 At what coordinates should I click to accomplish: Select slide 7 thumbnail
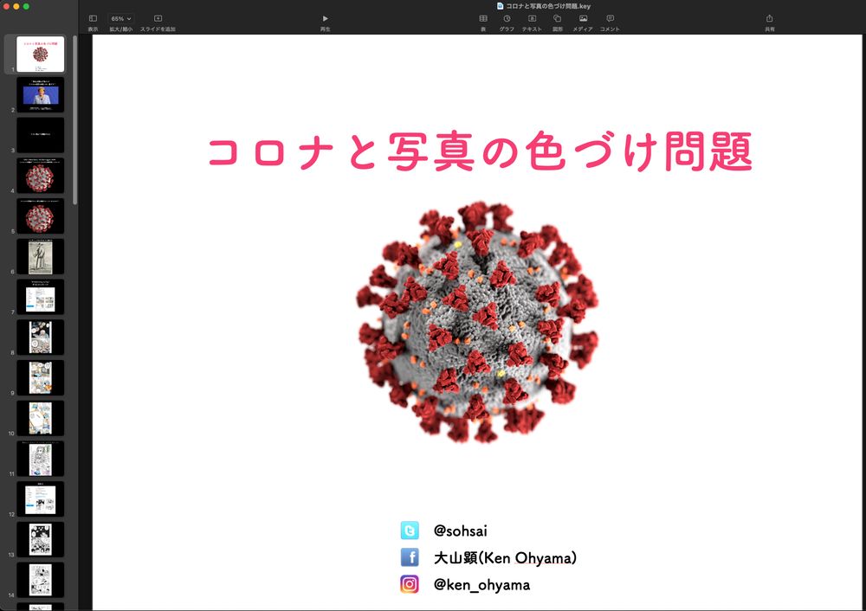point(41,297)
